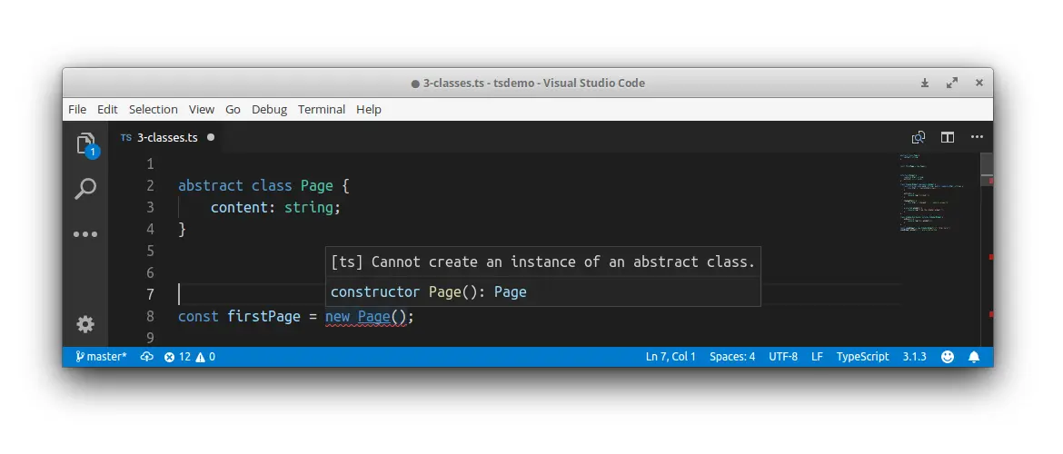
Task: Click the master* git branch indicator
Action: [101, 357]
